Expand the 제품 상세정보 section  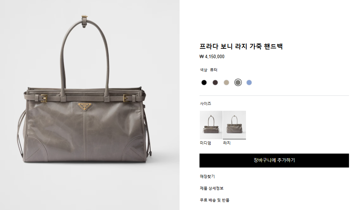(x=212, y=188)
